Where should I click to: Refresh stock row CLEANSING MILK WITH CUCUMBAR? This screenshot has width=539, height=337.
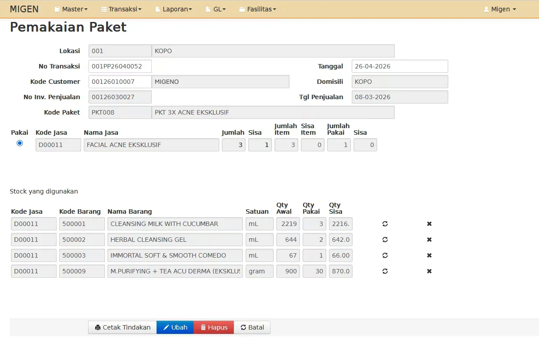click(x=385, y=224)
